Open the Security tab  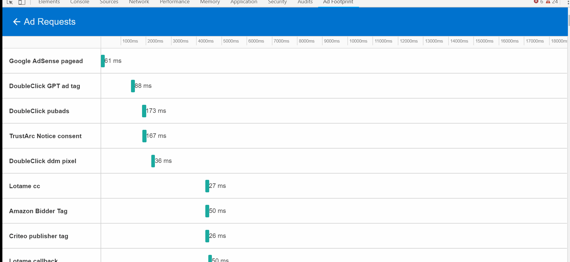click(x=277, y=2)
